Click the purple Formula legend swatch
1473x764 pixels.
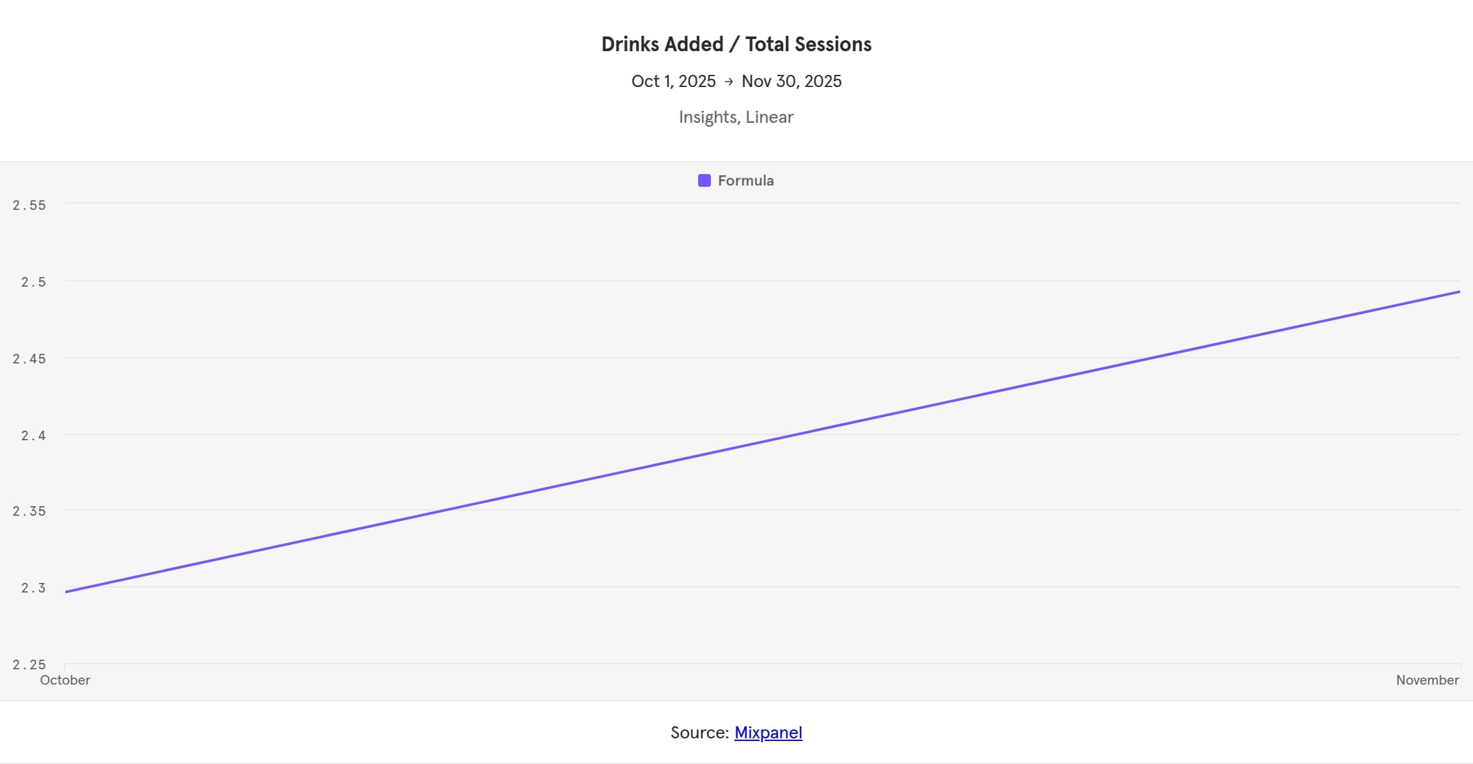[x=704, y=180]
